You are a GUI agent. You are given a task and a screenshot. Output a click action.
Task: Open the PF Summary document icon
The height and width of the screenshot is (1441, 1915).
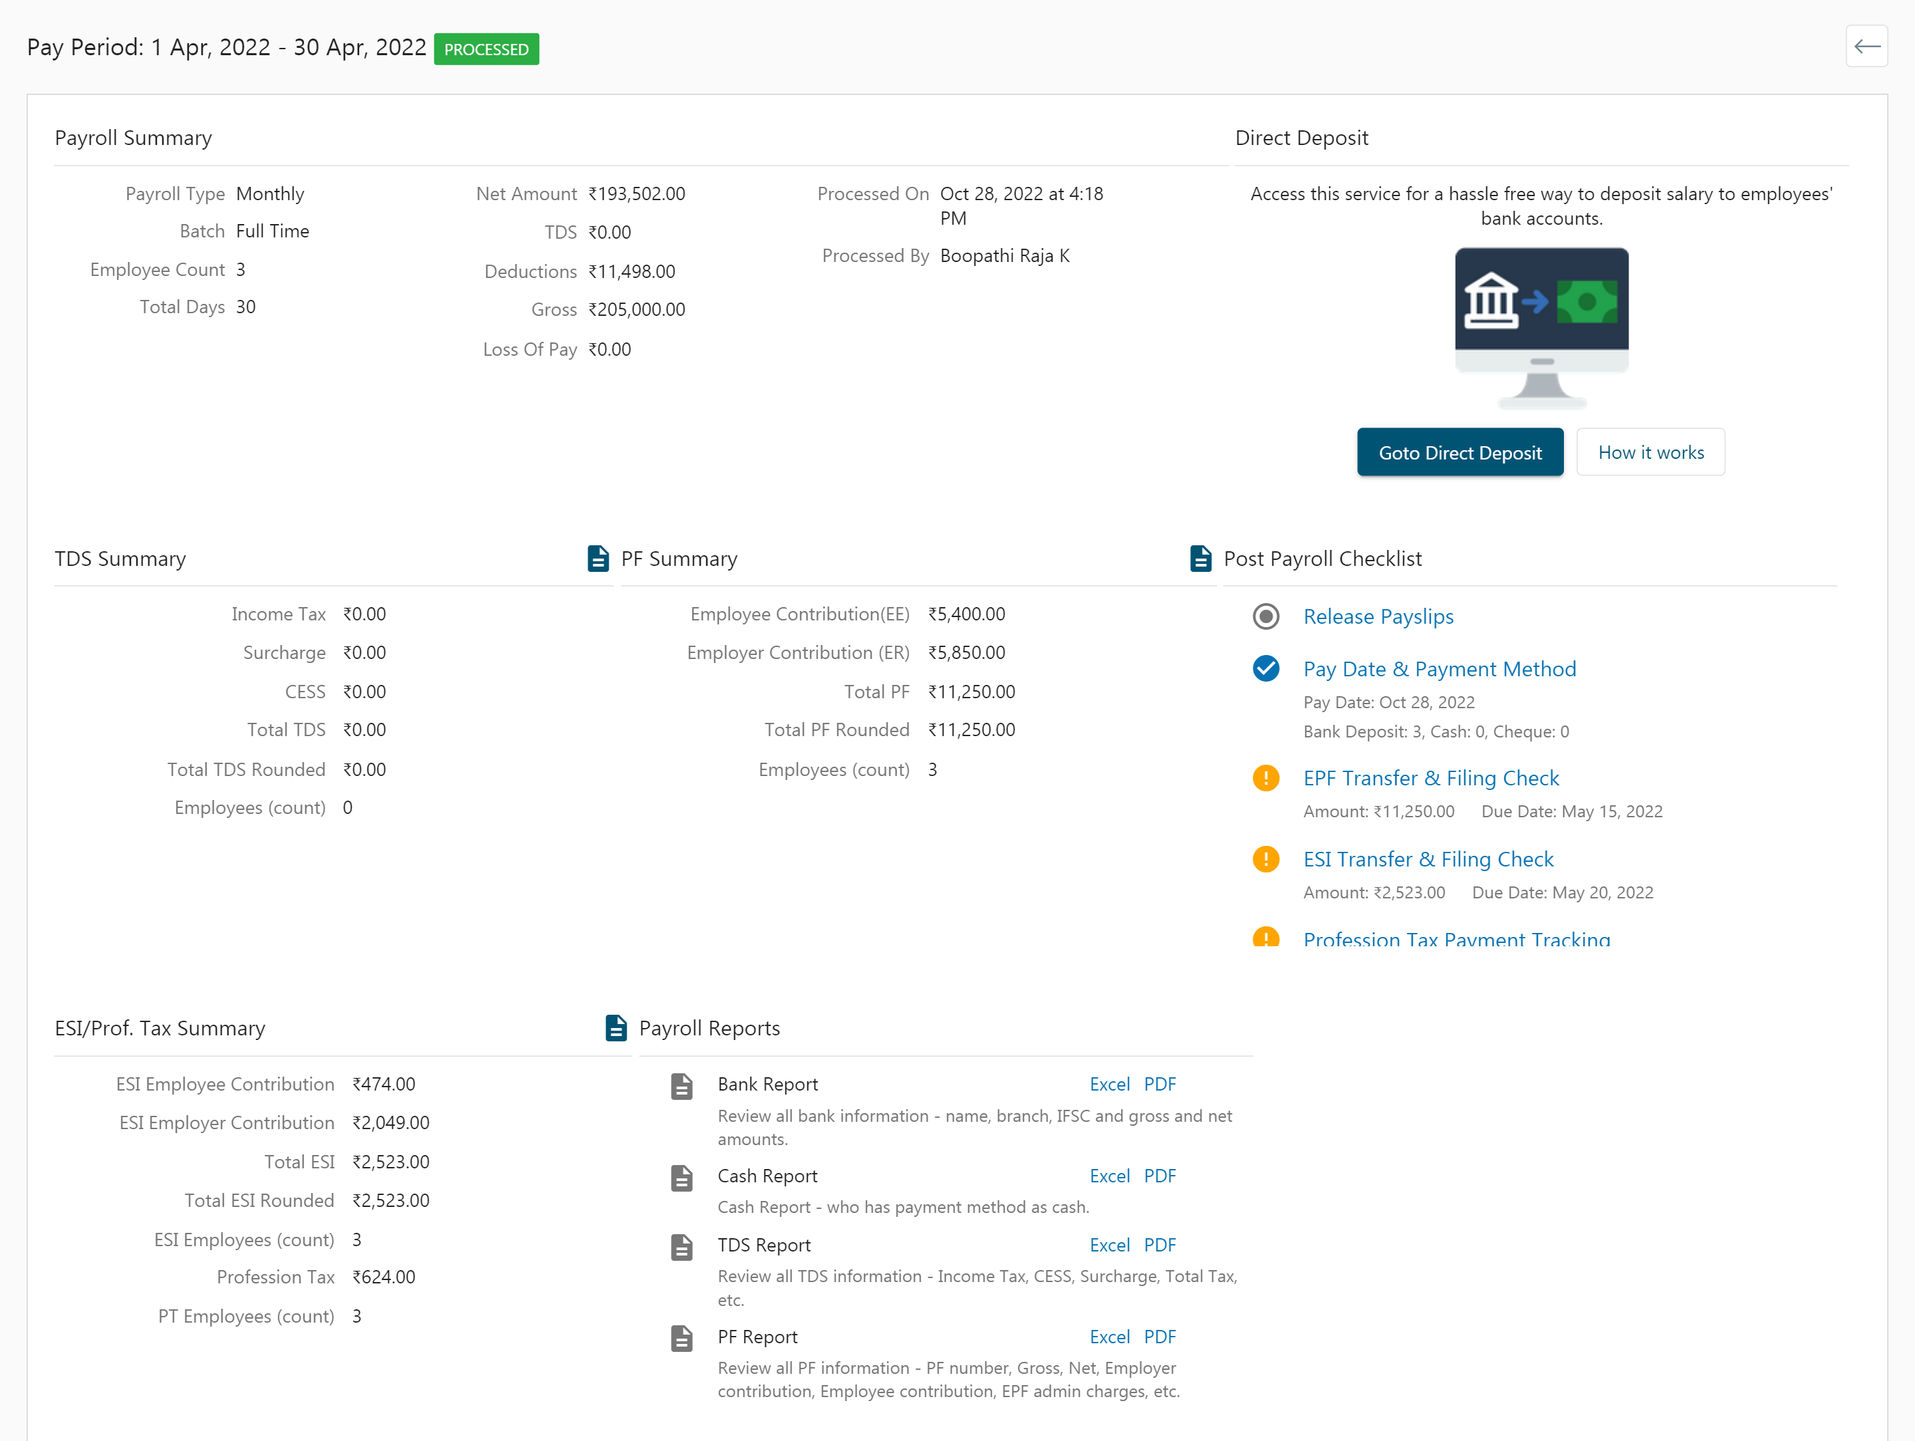coord(1201,559)
